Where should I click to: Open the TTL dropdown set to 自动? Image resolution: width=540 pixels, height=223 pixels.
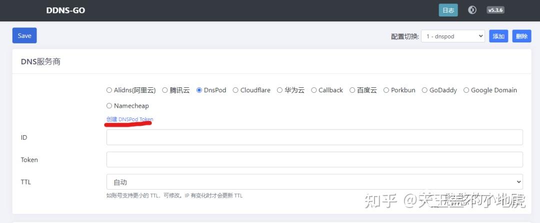pos(314,182)
